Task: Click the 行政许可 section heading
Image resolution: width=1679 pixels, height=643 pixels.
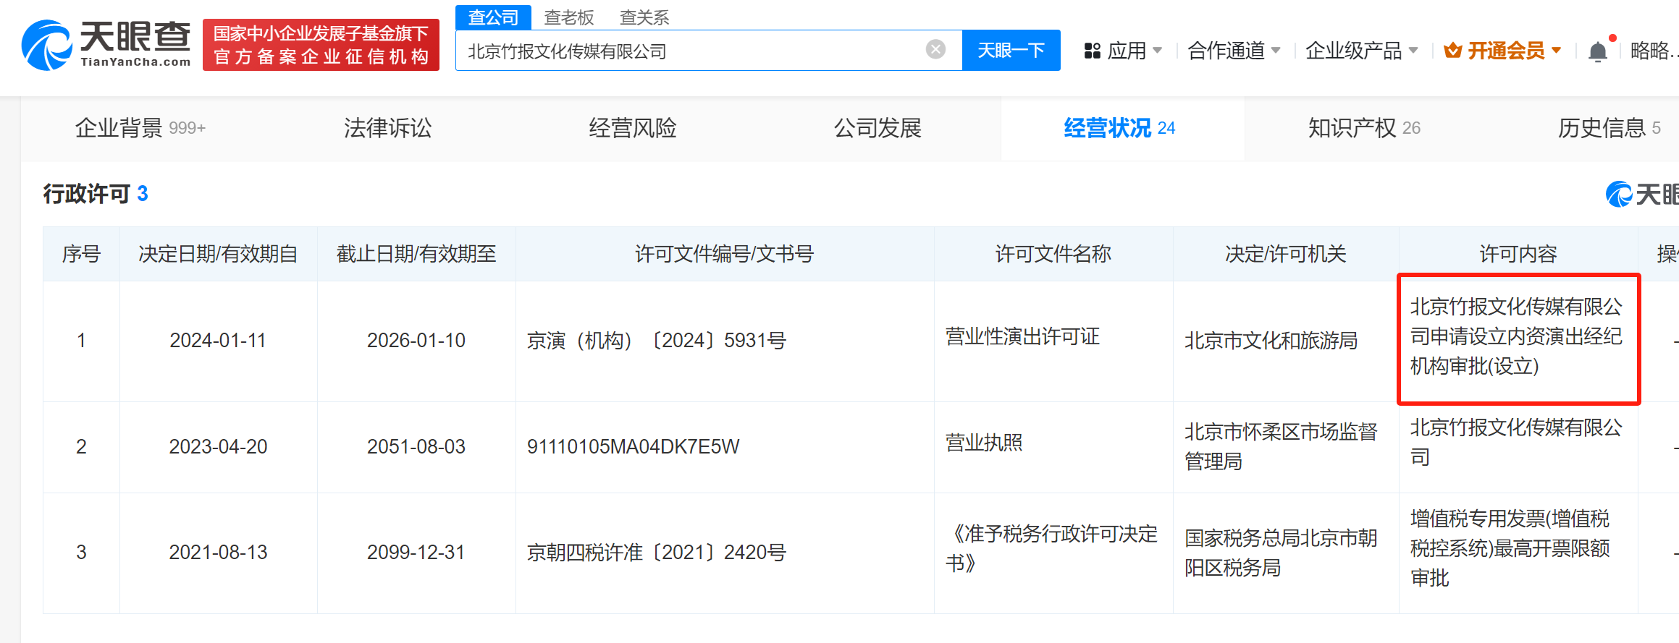Action: pos(96,194)
